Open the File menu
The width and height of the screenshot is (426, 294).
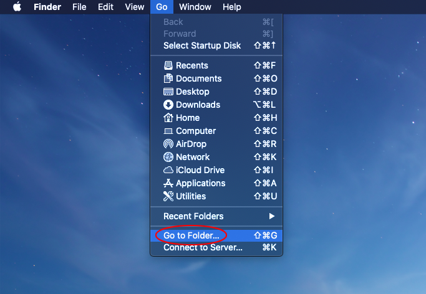pos(79,7)
